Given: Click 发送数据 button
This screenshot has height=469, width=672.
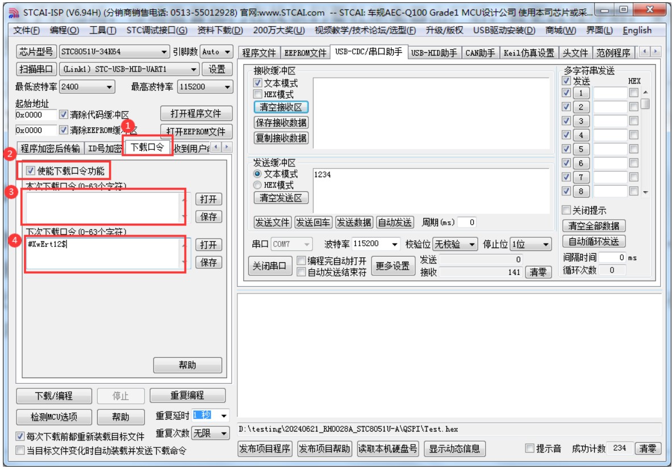Looking at the screenshot, I should click(x=354, y=223).
